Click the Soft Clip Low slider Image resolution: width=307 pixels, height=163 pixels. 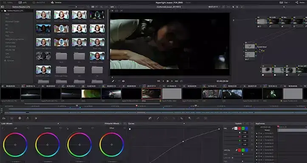243,154
